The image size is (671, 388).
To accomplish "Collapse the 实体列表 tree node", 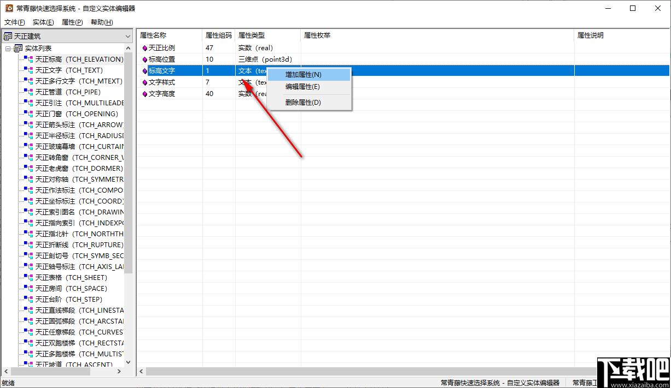I will [x=8, y=49].
